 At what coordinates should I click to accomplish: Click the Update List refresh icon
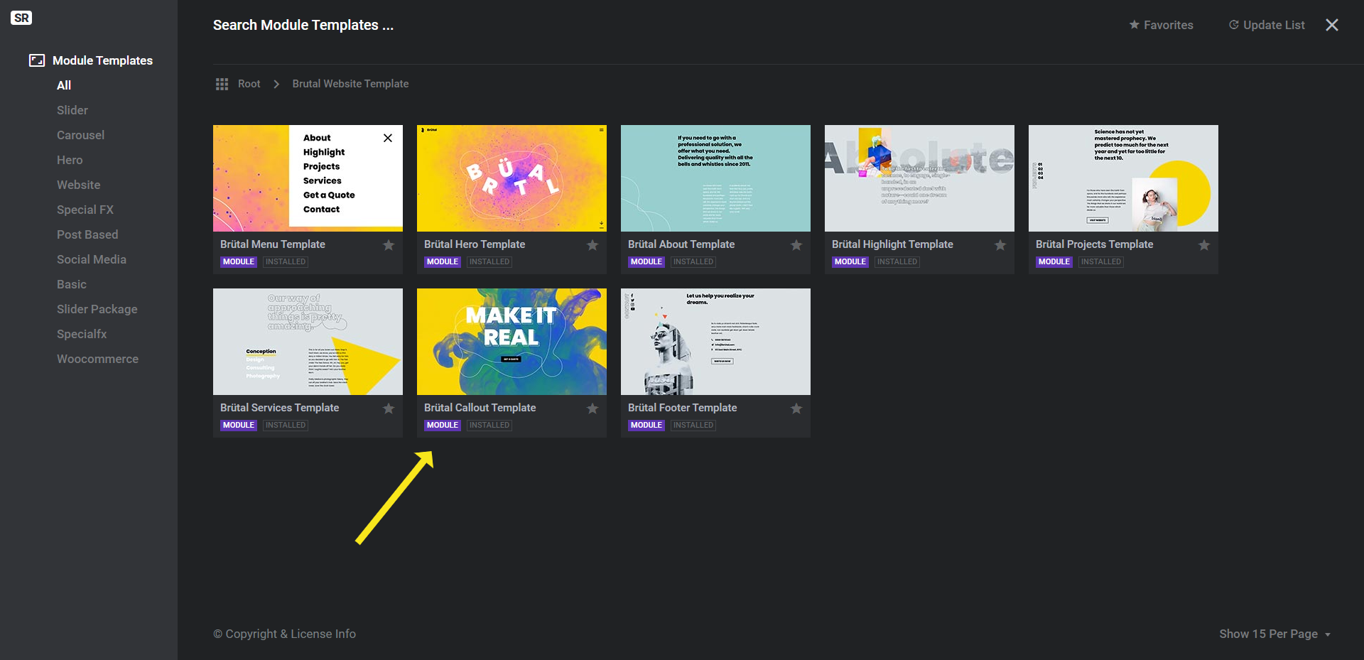(x=1234, y=25)
